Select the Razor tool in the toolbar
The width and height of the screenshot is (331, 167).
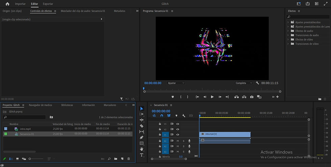pyautogui.click(x=142, y=126)
